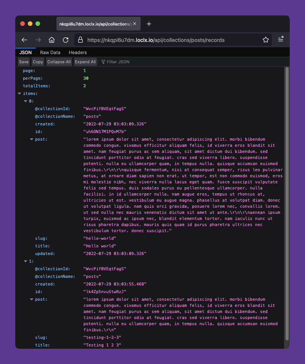
Task: Click the Expand All button
Action: tap(85, 62)
